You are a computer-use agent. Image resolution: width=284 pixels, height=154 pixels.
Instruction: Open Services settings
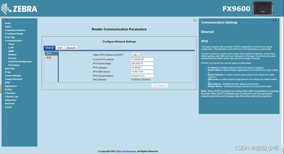click(12, 58)
